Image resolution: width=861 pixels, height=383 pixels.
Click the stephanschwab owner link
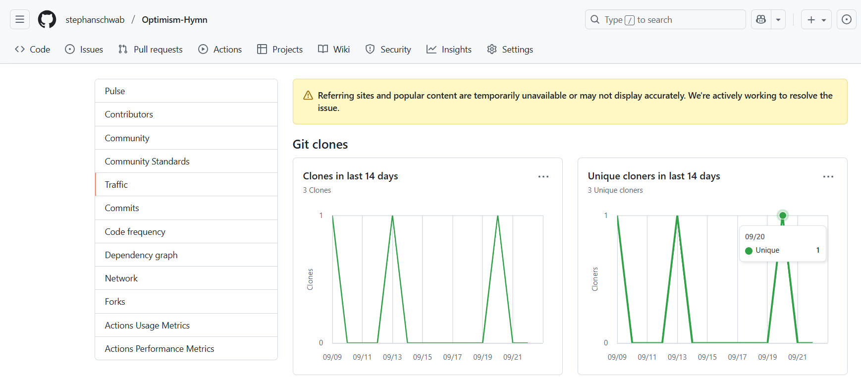tap(95, 19)
